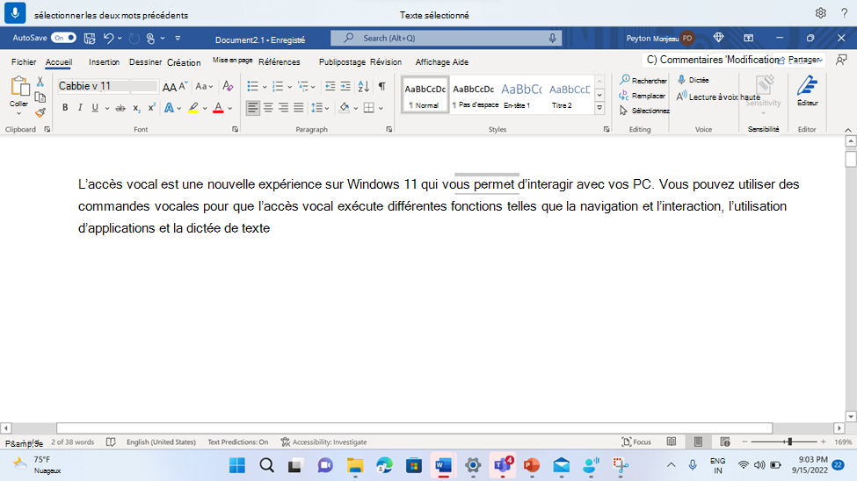Copy selection with the copy icon
Image resolution: width=857 pixels, height=481 pixels.
tap(40, 97)
